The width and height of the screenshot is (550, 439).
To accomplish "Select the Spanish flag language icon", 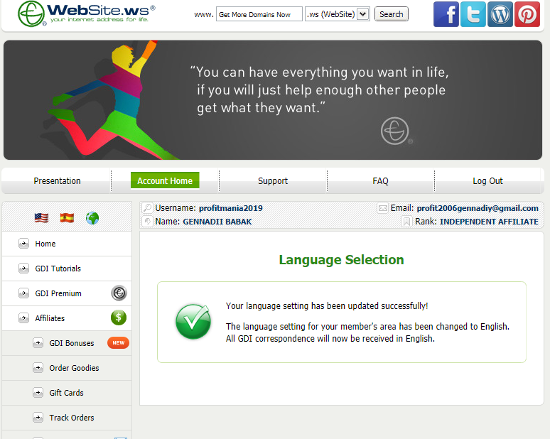I will coord(67,218).
